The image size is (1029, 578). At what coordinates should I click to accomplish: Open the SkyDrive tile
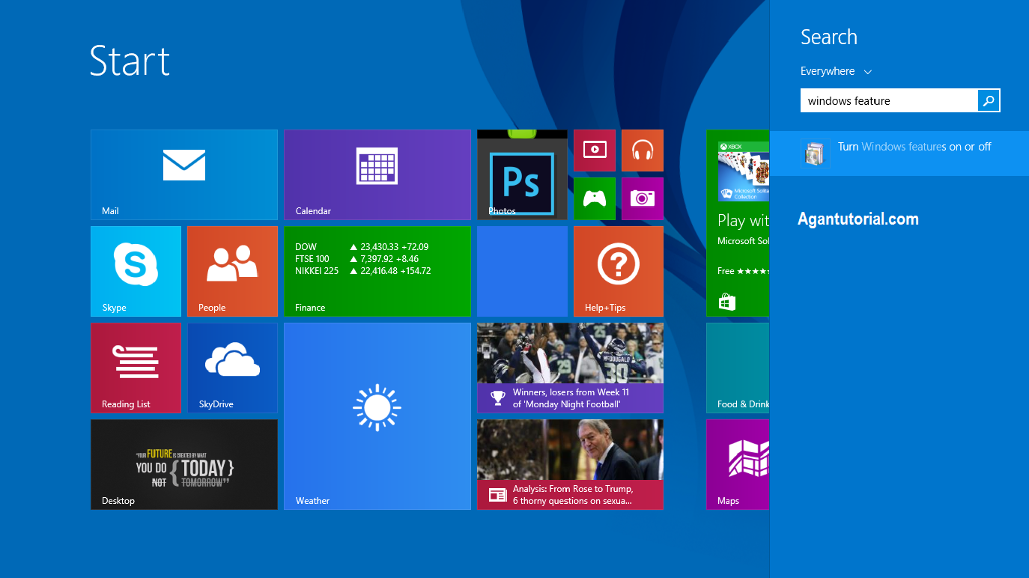232,368
